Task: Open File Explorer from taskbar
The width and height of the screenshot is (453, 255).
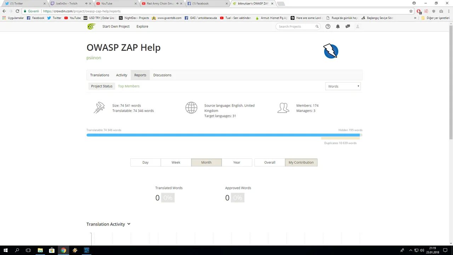Action: (x=40, y=250)
